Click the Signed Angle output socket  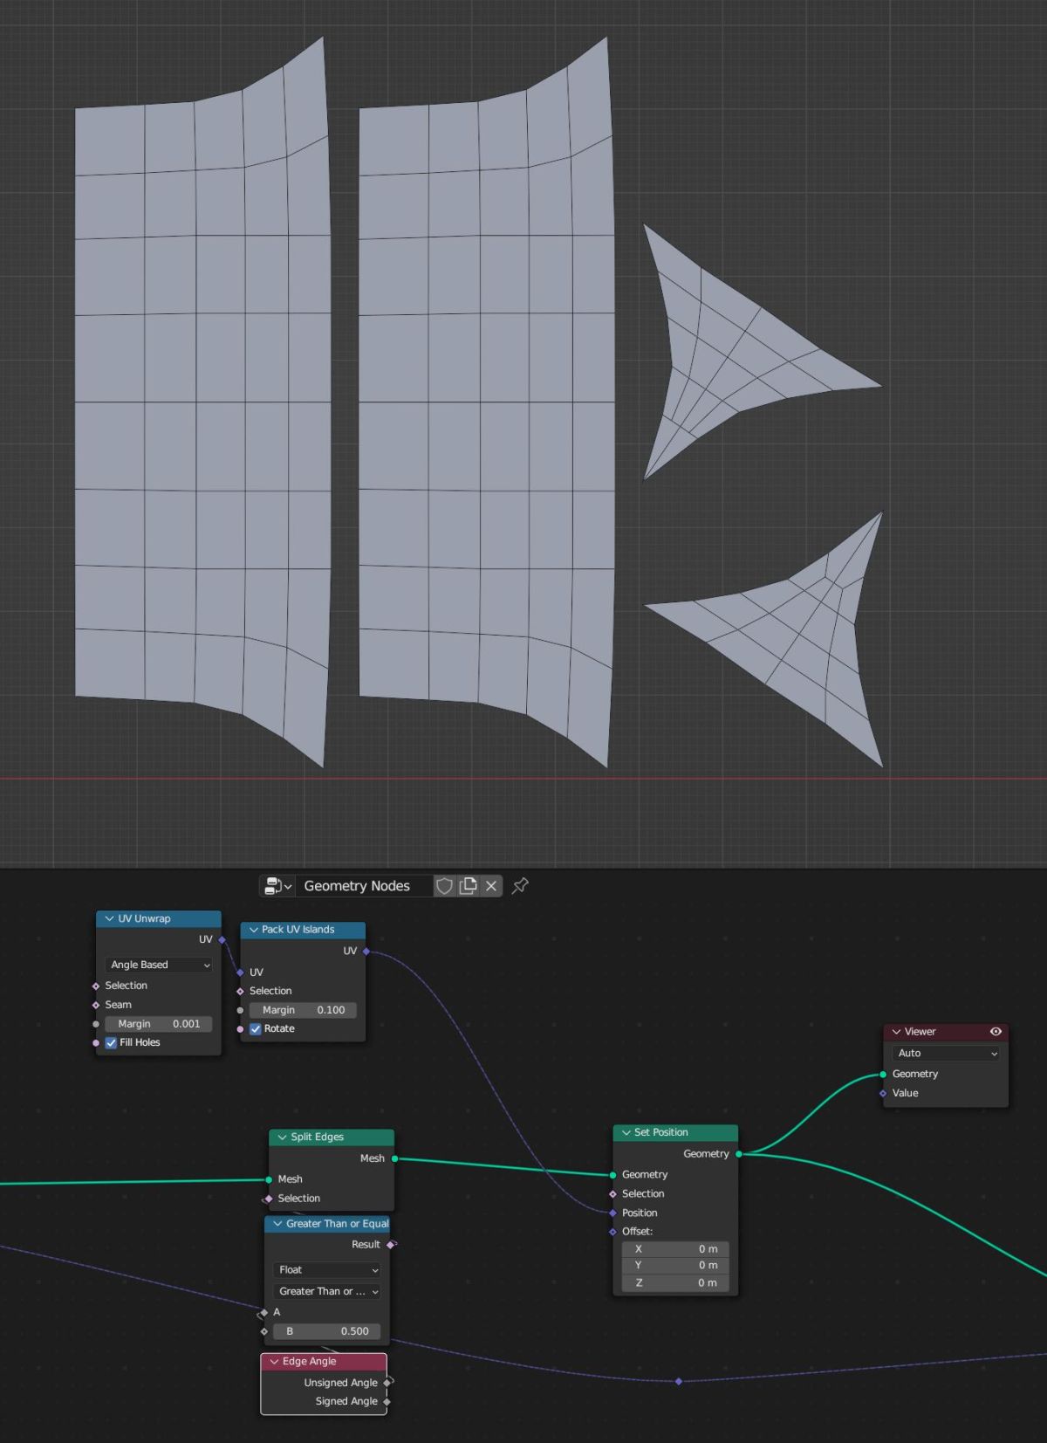point(387,1402)
